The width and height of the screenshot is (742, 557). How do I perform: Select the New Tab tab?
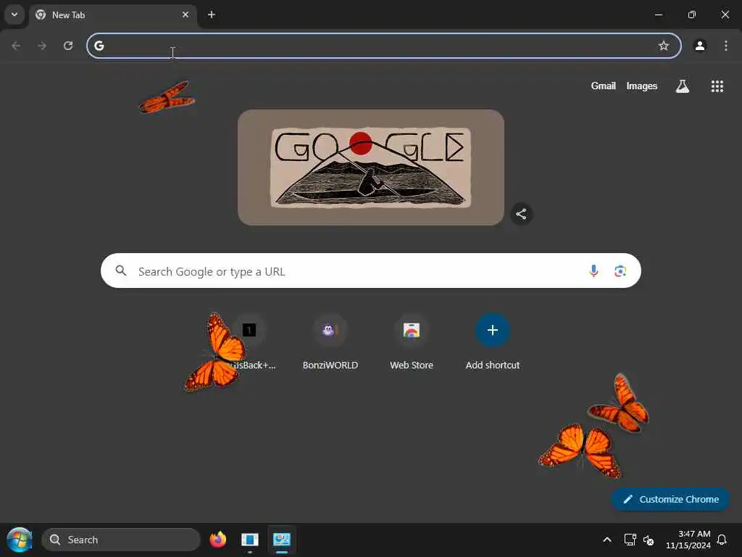click(x=114, y=15)
